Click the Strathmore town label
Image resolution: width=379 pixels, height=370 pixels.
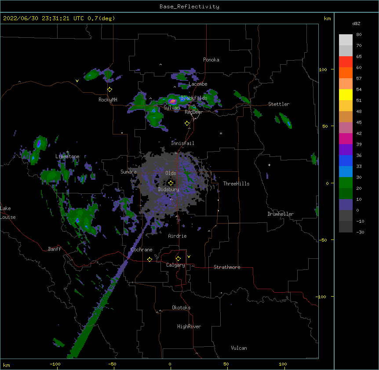pyautogui.click(x=227, y=267)
